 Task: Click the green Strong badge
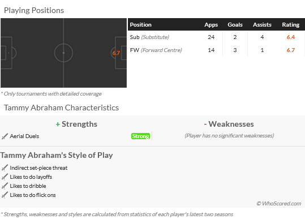(140, 136)
